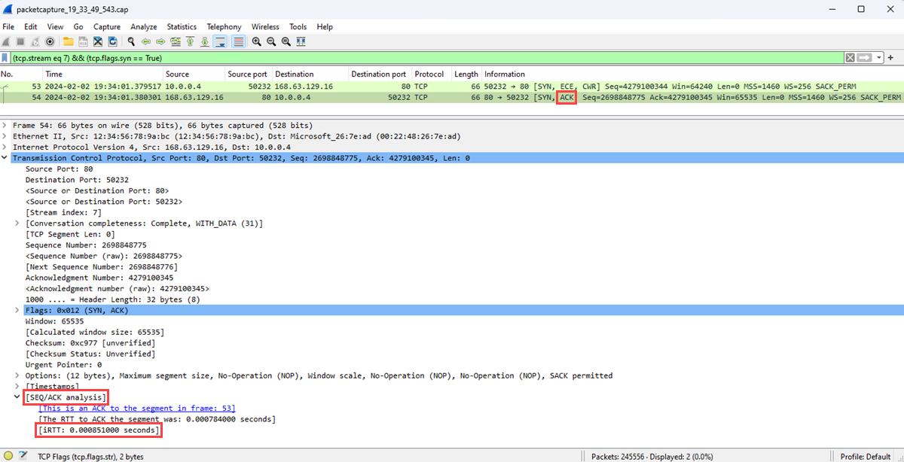Go to the last packet
Screen dimensions: 904x462
(x=204, y=41)
